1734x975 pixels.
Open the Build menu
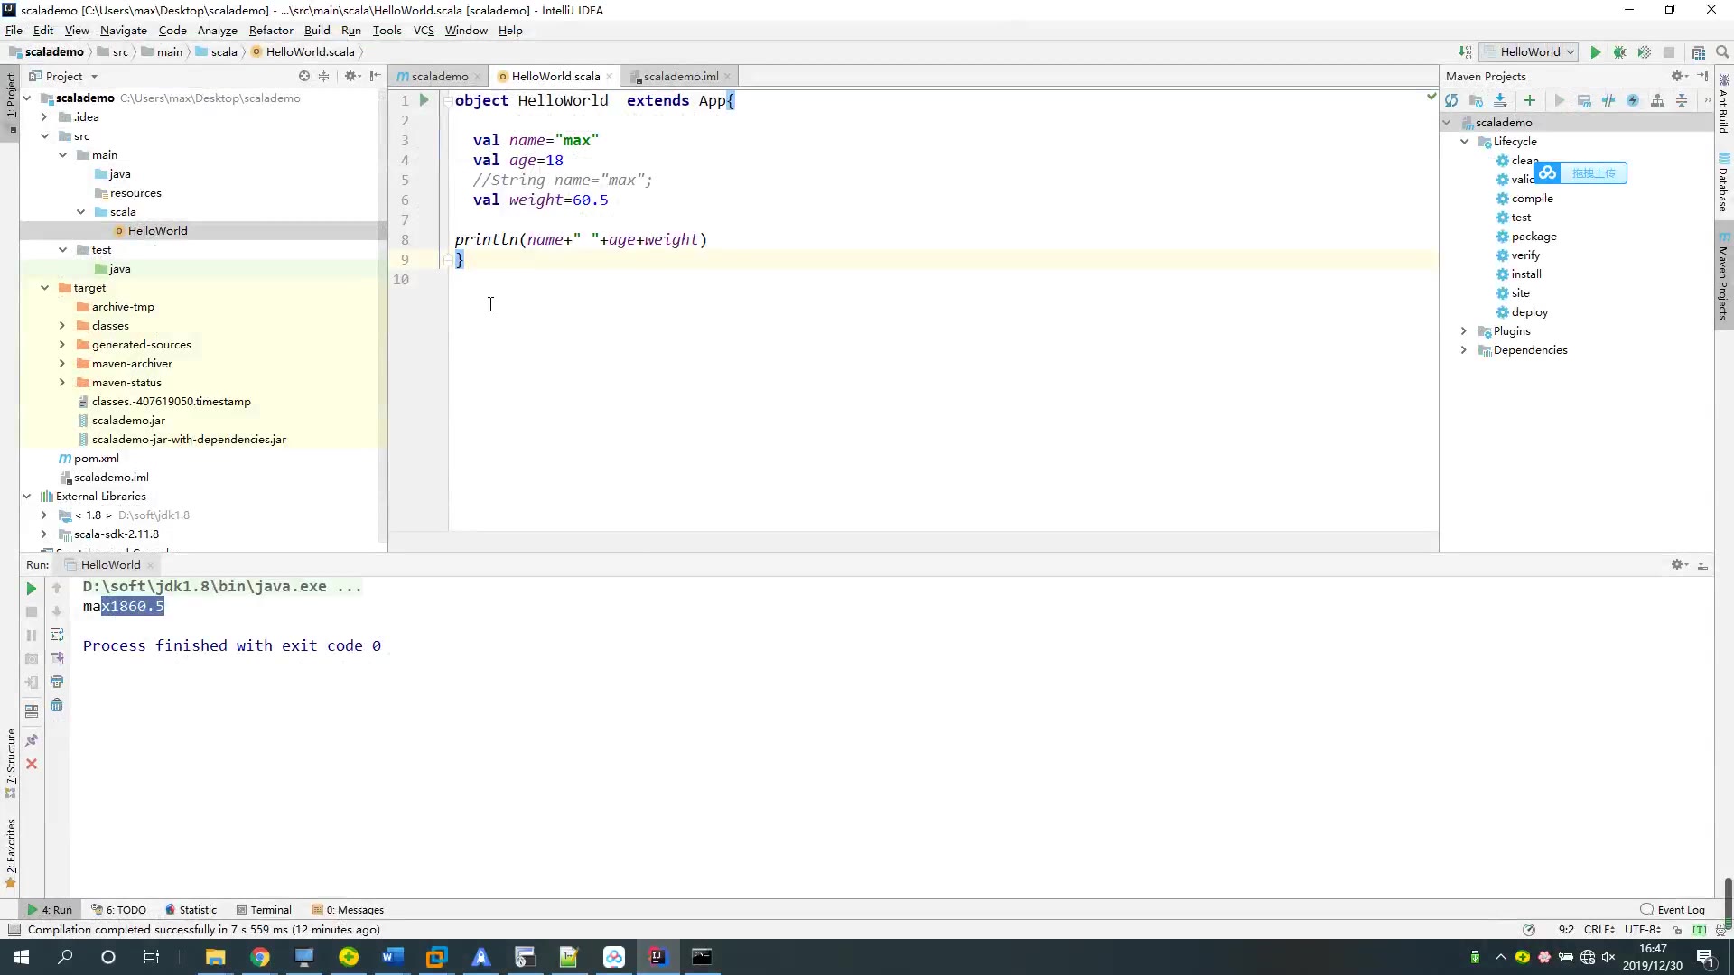[x=317, y=31]
